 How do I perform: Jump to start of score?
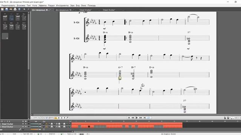129,118
